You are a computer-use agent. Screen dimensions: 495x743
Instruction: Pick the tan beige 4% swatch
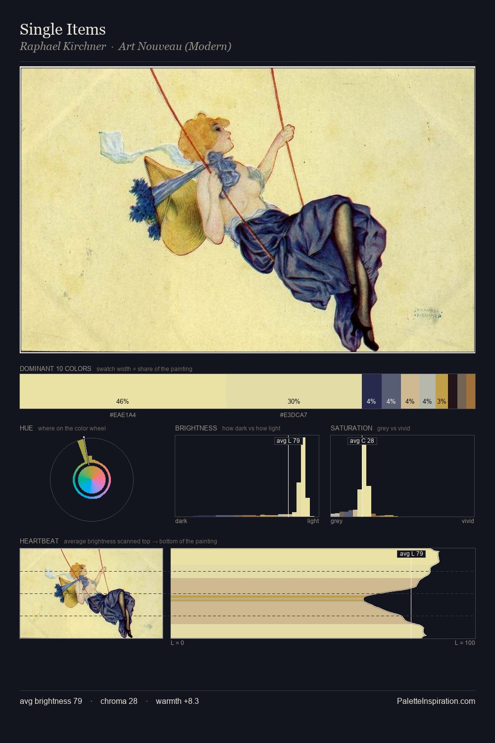pyautogui.click(x=410, y=391)
